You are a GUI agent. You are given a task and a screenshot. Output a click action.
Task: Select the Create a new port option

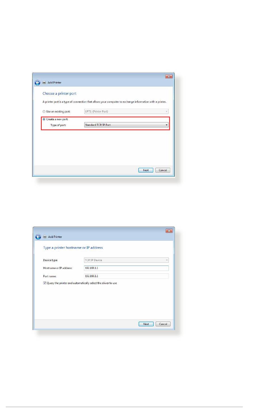(x=44, y=119)
